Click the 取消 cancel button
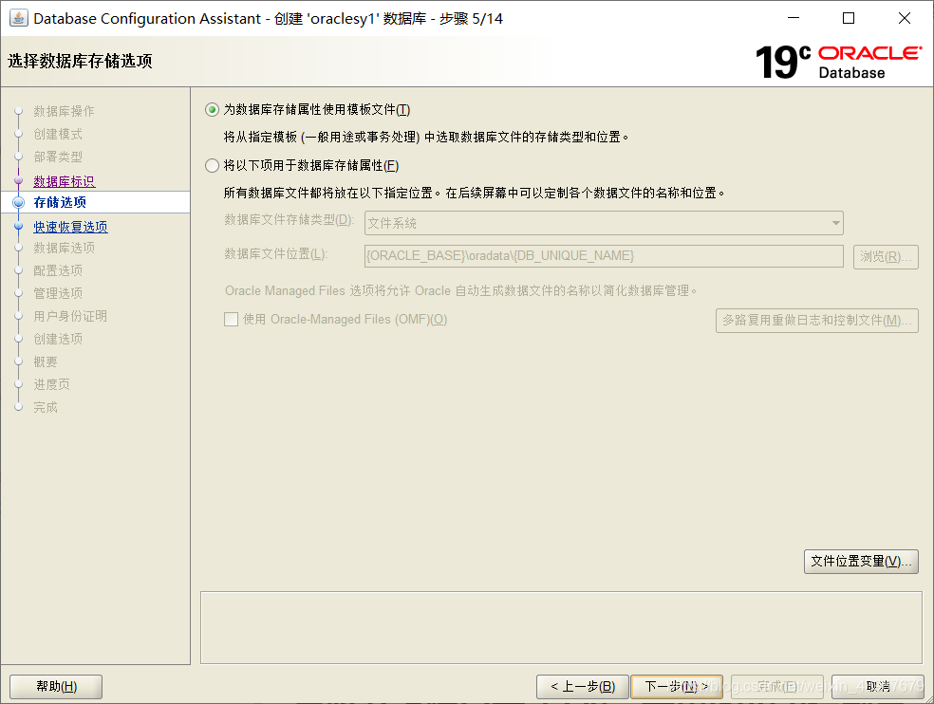This screenshot has height=704, width=934. 877,686
